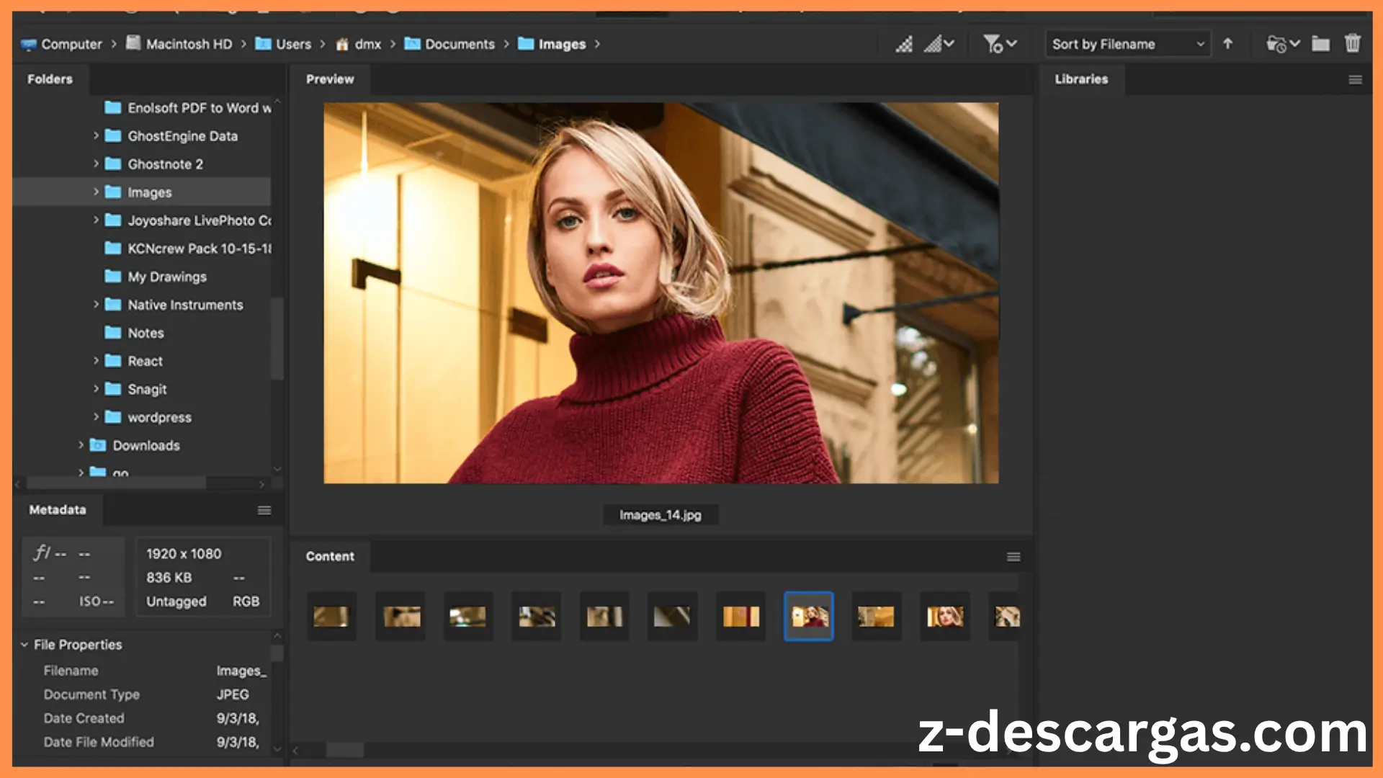Select the second thumbnail in Content

(400, 617)
